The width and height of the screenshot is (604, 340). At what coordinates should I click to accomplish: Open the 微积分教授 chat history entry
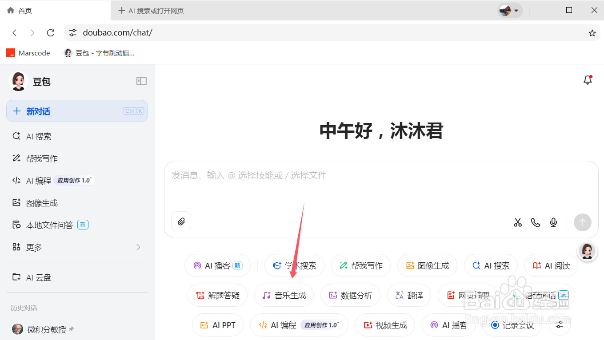77,329
